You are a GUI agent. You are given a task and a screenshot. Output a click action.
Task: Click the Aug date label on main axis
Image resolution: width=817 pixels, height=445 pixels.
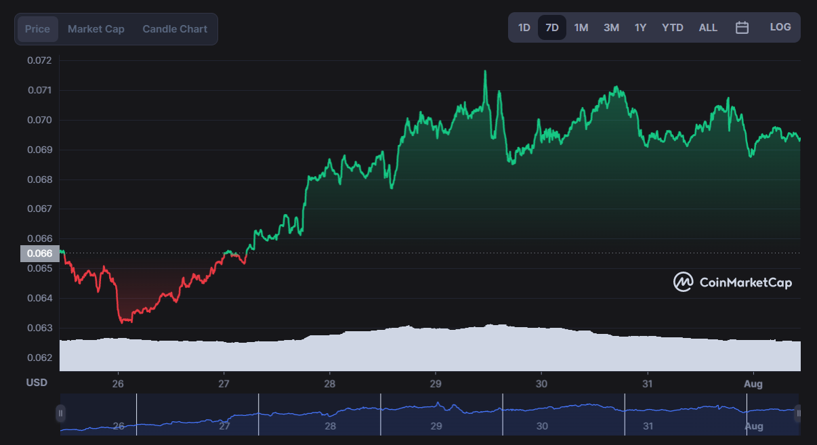753,384
